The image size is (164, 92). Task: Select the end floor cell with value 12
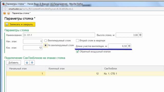74,74
